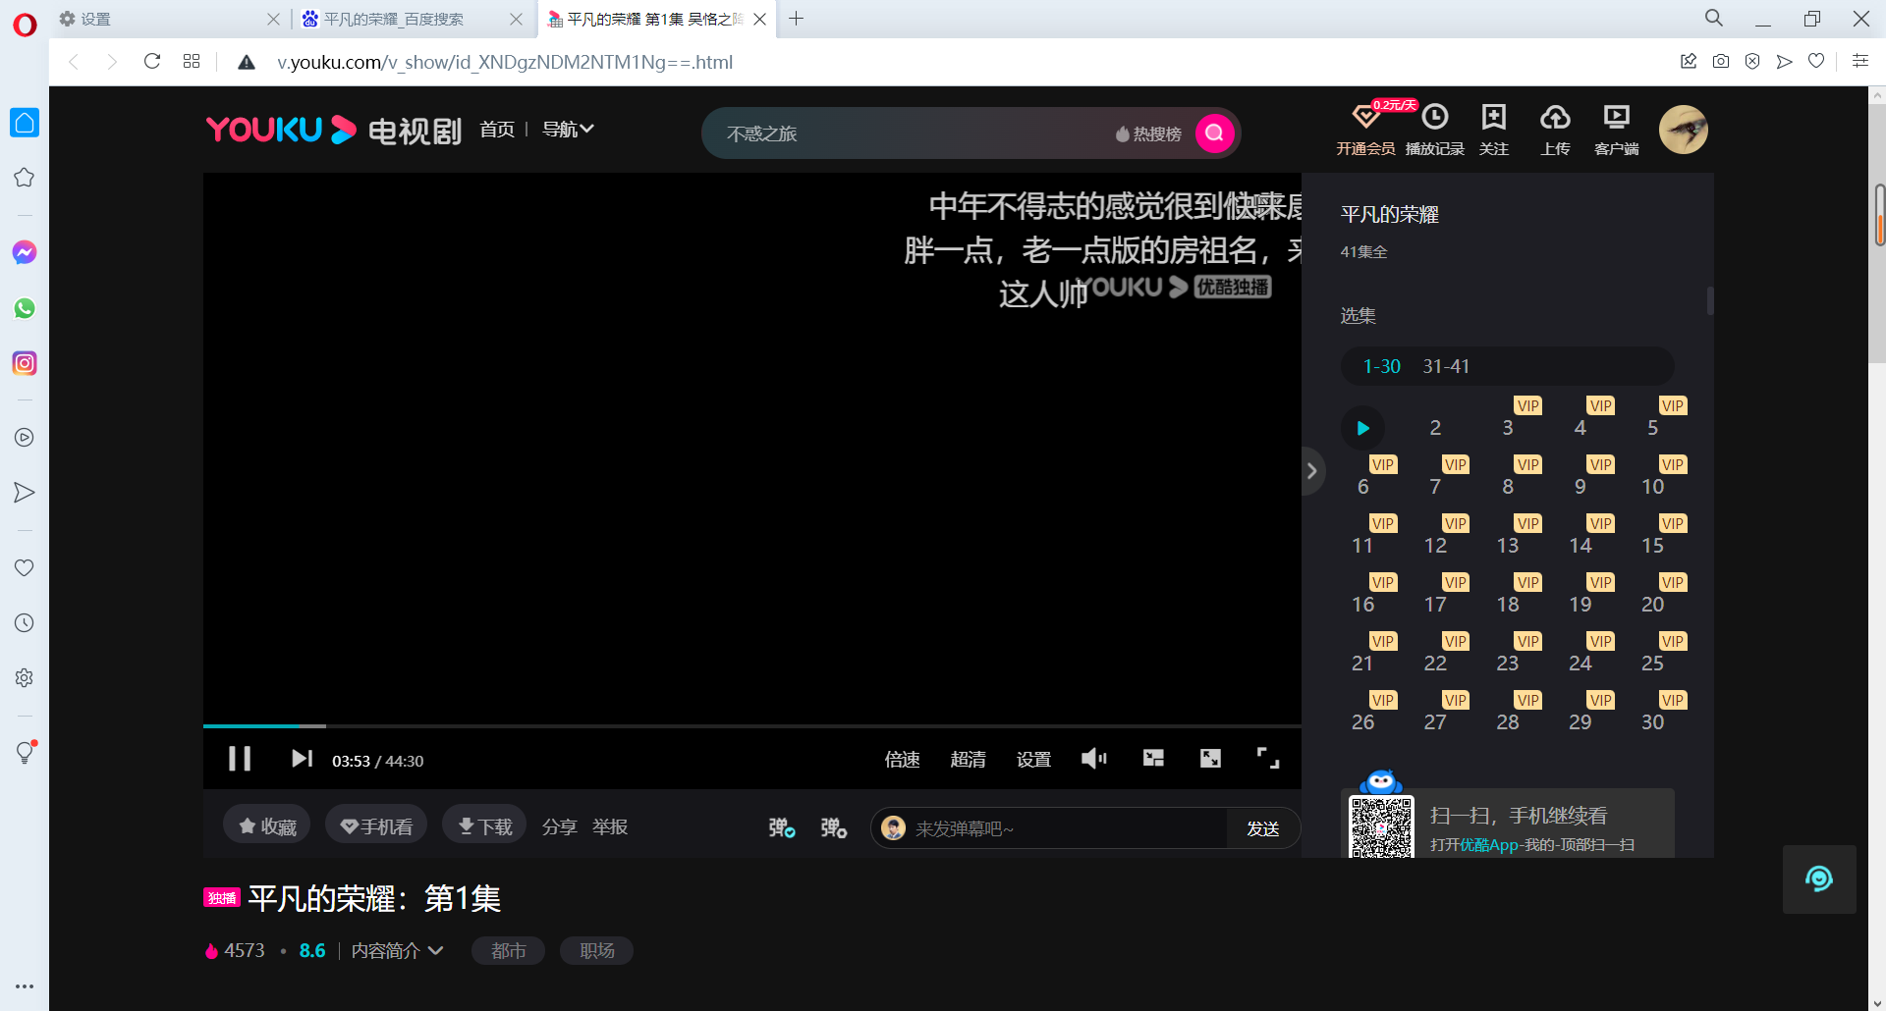1886x1011 pixels.
Task: Open 上传 upload icon
Action: [1555, 130]
